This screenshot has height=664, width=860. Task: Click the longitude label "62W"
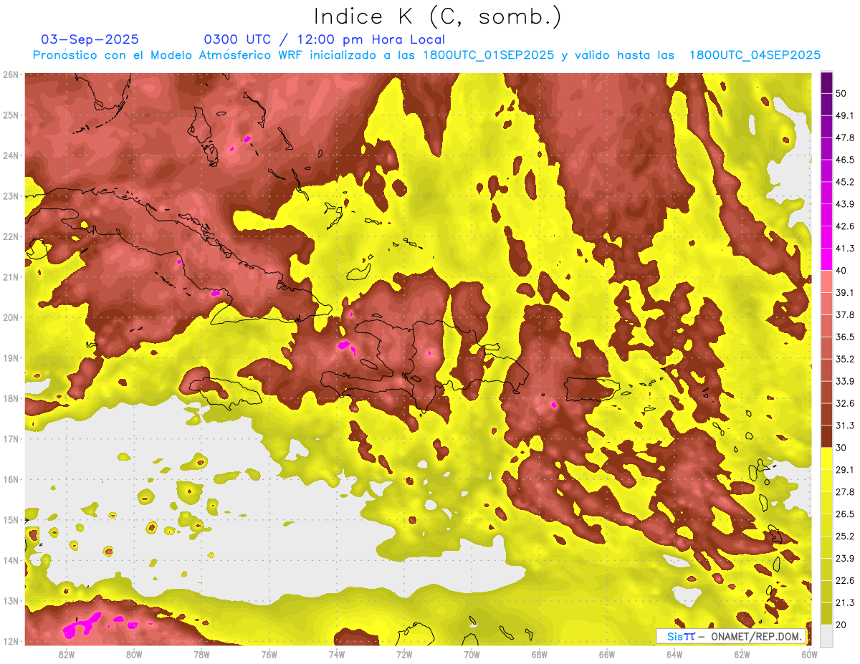click(x=742, y=655)
